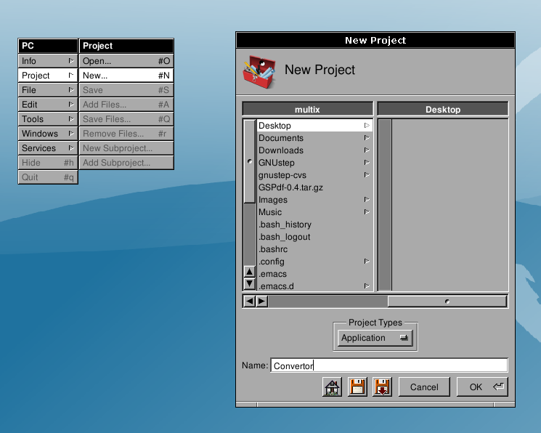The height and width of the screenshot is (433, 541).
Task: Open the Tools submenu
Action: 48,118
